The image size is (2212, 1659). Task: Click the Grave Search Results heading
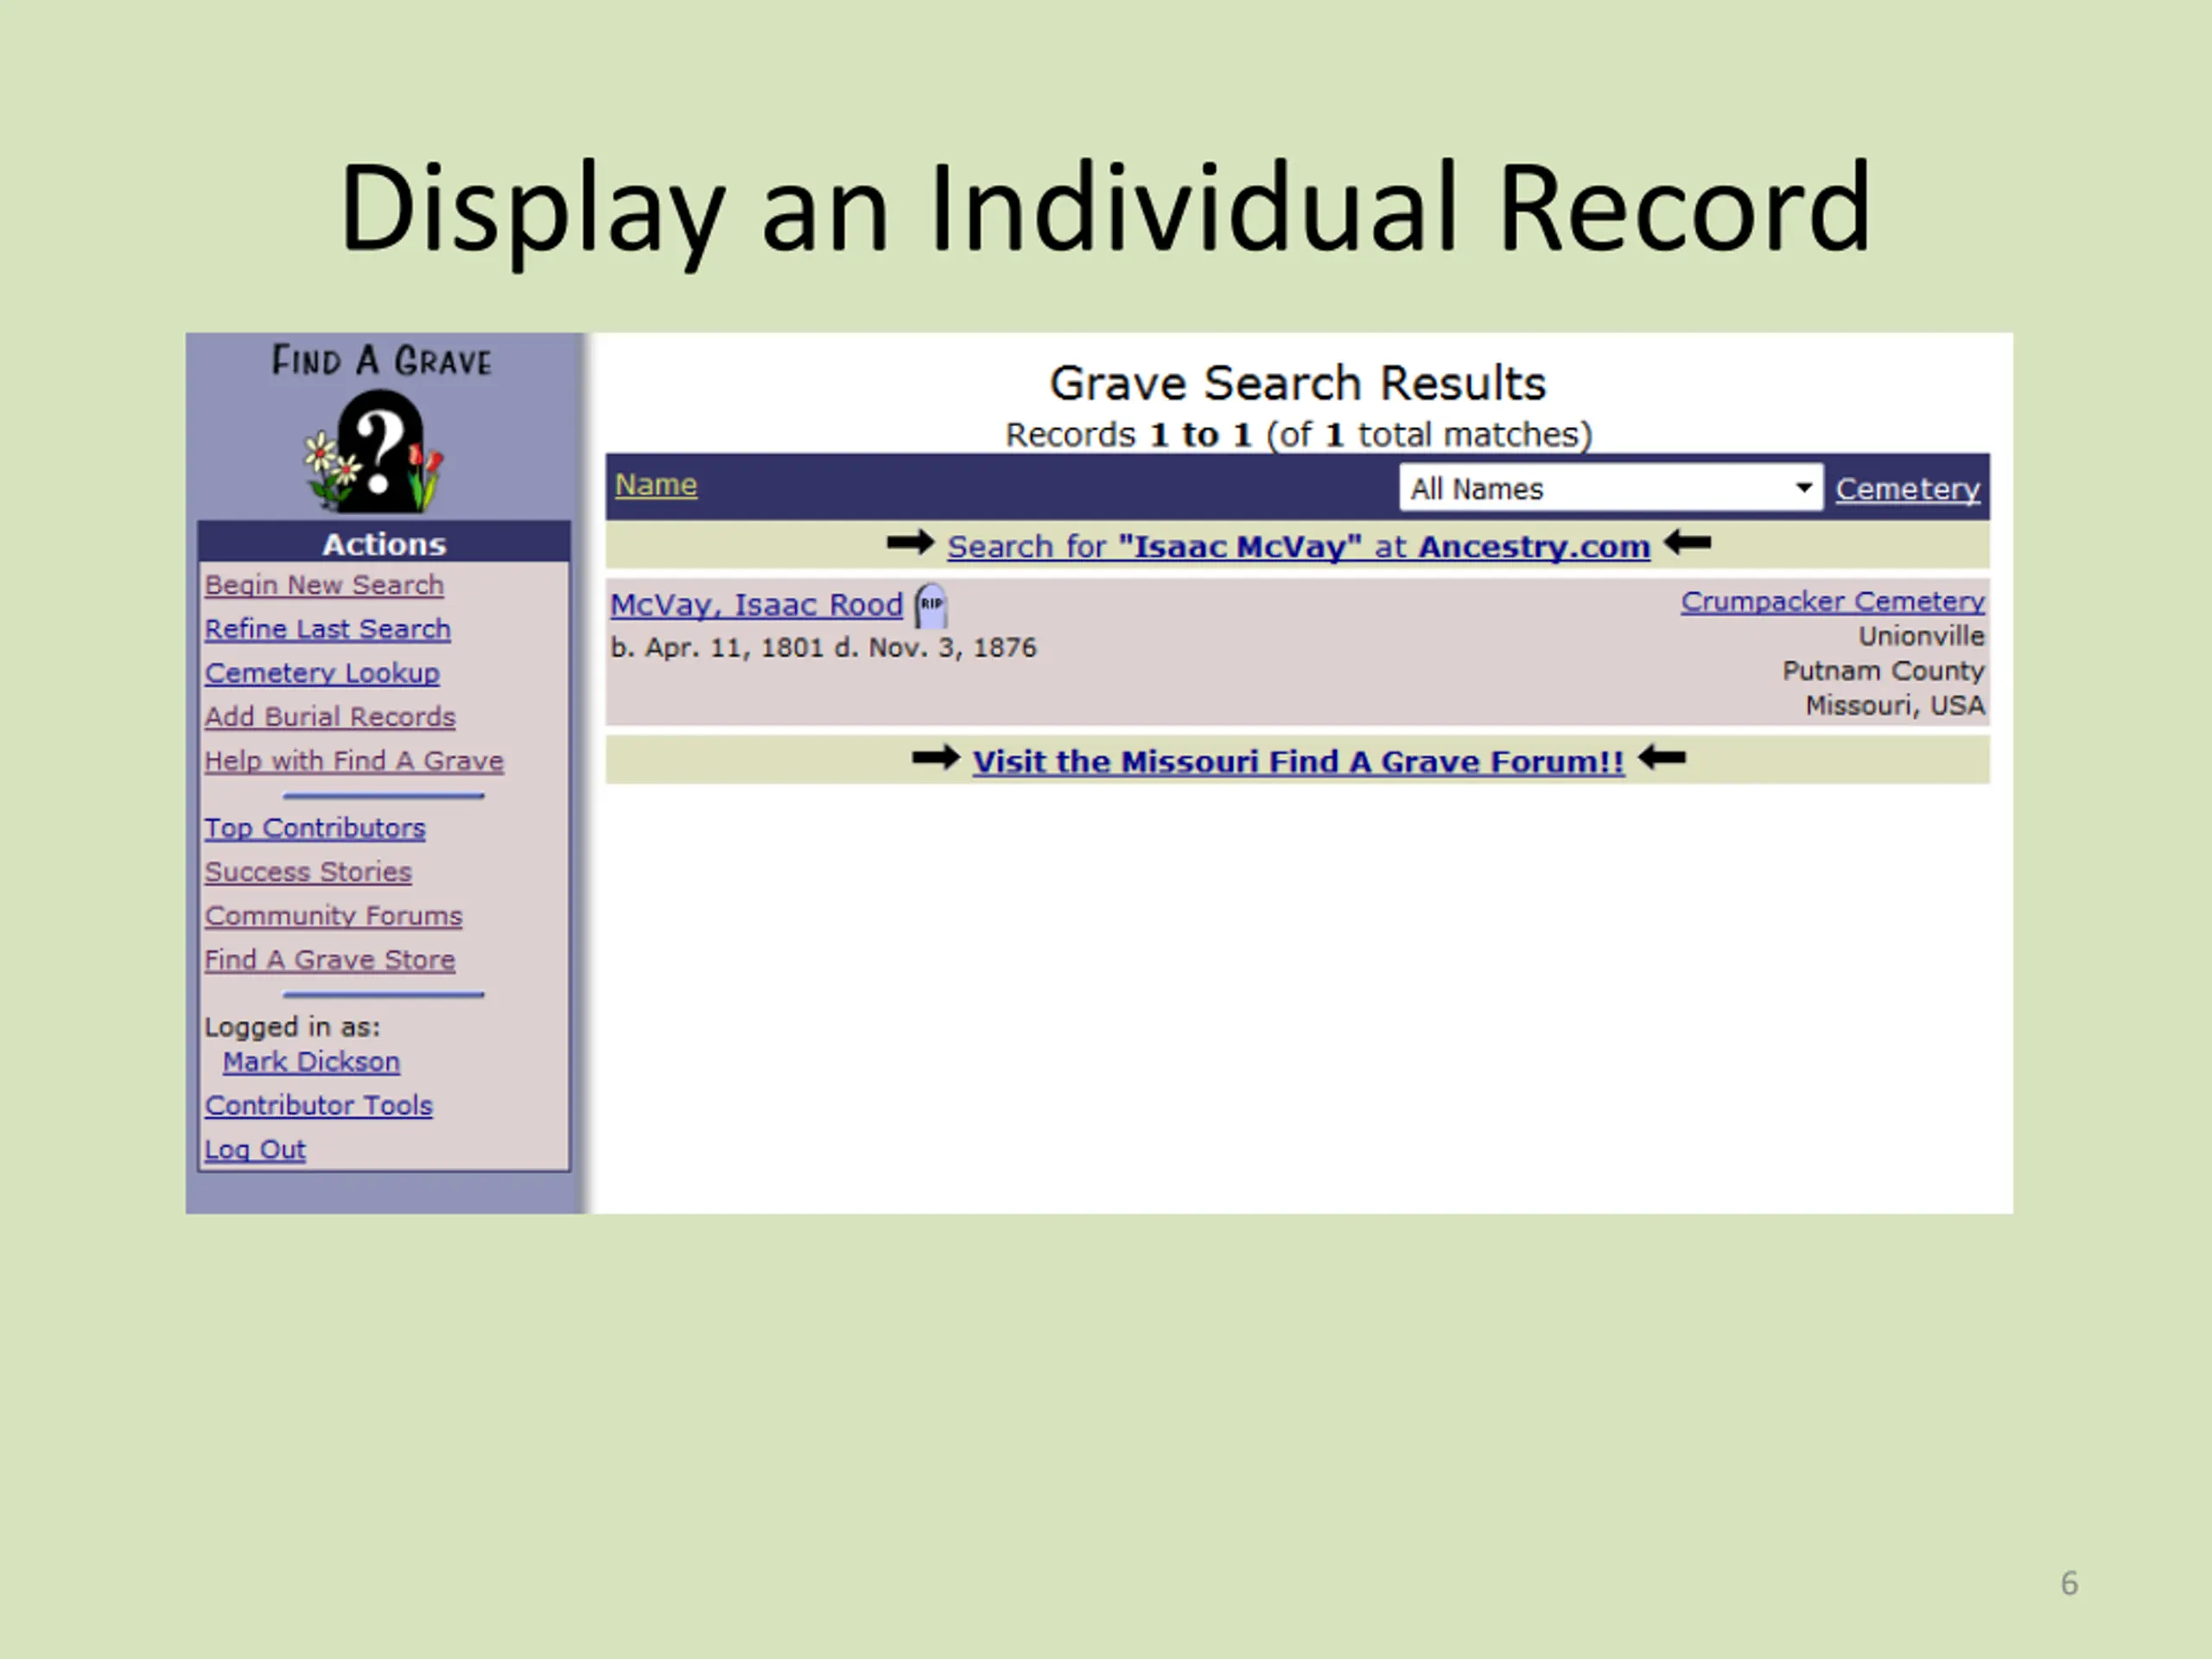1298,383
